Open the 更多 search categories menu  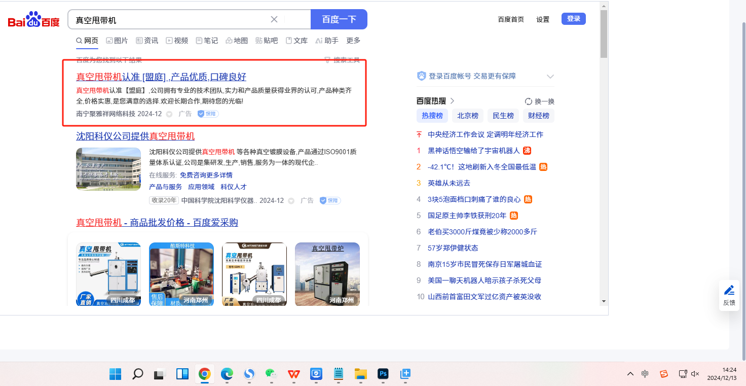tap(353, 41)
